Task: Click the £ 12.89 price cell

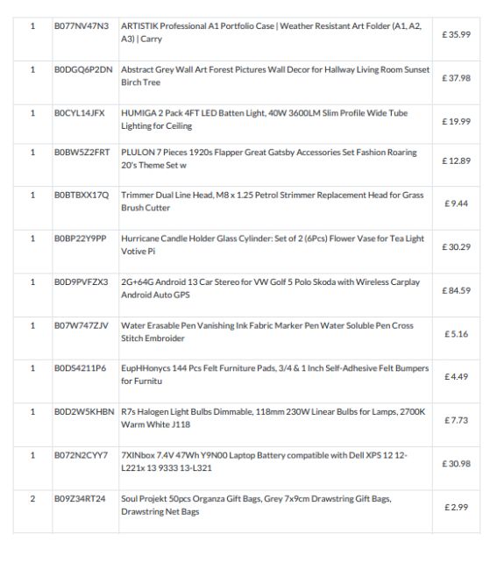Action: pos(456,161)
